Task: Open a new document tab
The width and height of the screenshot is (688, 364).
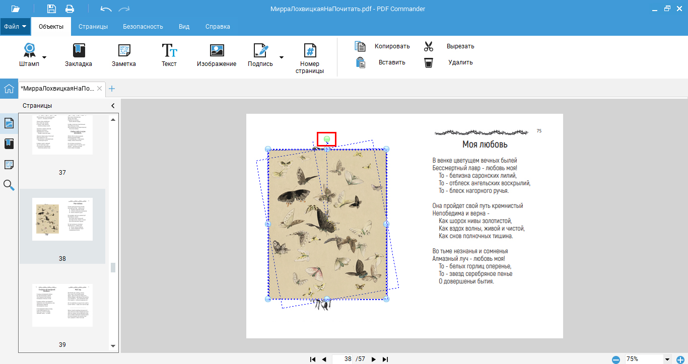Action: coord(112,89)
